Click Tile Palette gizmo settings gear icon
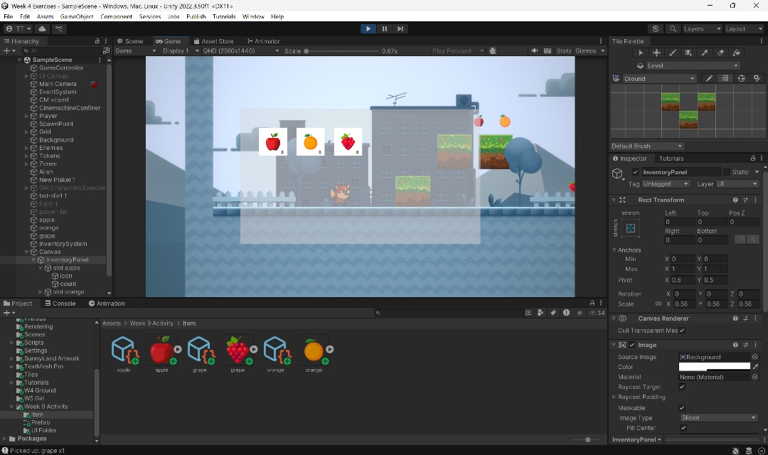 click(x=757, y=78)
